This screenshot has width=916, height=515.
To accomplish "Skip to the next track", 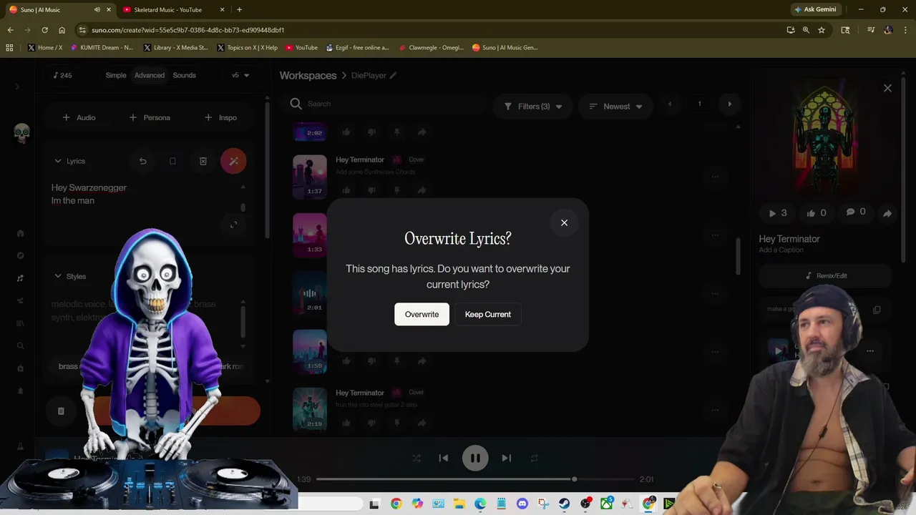I will [506, 458].
